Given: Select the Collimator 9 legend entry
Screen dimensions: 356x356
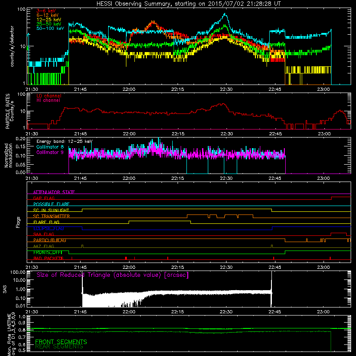Looking at the screenshot, I should tap(50, 152).
